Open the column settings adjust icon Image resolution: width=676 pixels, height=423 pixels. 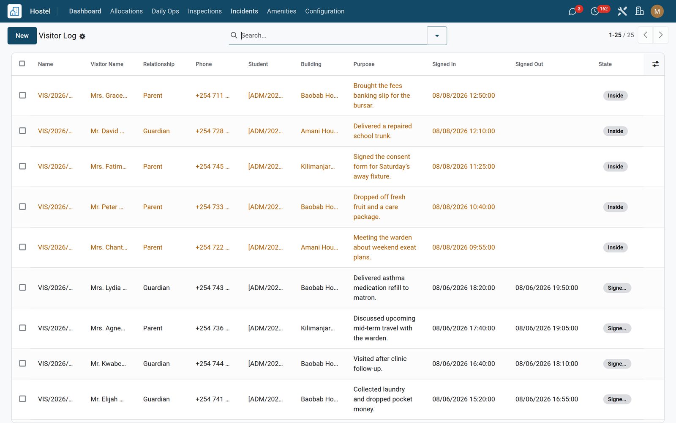[655, 64]
